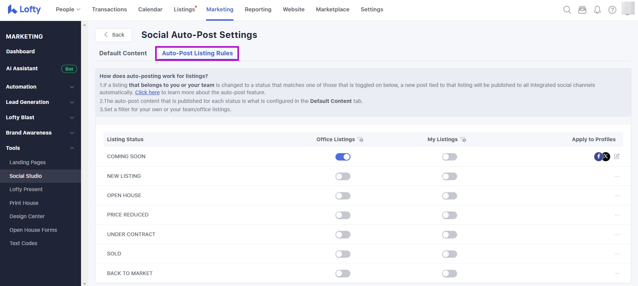This screenshot has width=638, height=286.
Task: Click the Facebook profile icon
Action: [598, 156]
